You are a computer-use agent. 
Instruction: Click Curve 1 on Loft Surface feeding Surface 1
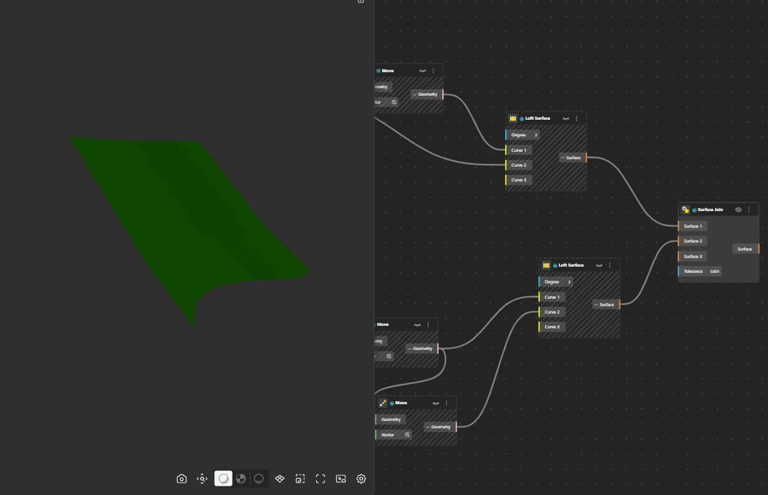point(518,150)
